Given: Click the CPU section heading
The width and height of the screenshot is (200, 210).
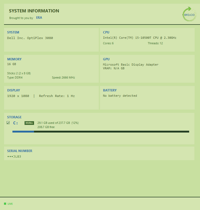Looking at the screenshot, I should click(x=106, y=32).
